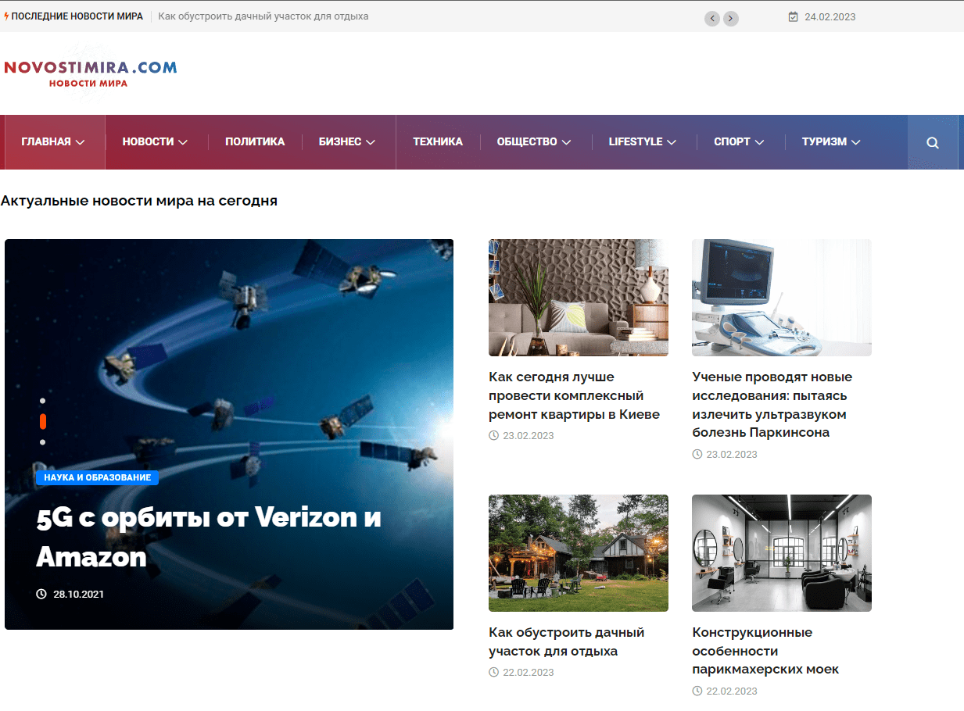Open the ПОЛИТИКА menu item
This screenshot has width=964, height=711.
click(x=255, y=141)
